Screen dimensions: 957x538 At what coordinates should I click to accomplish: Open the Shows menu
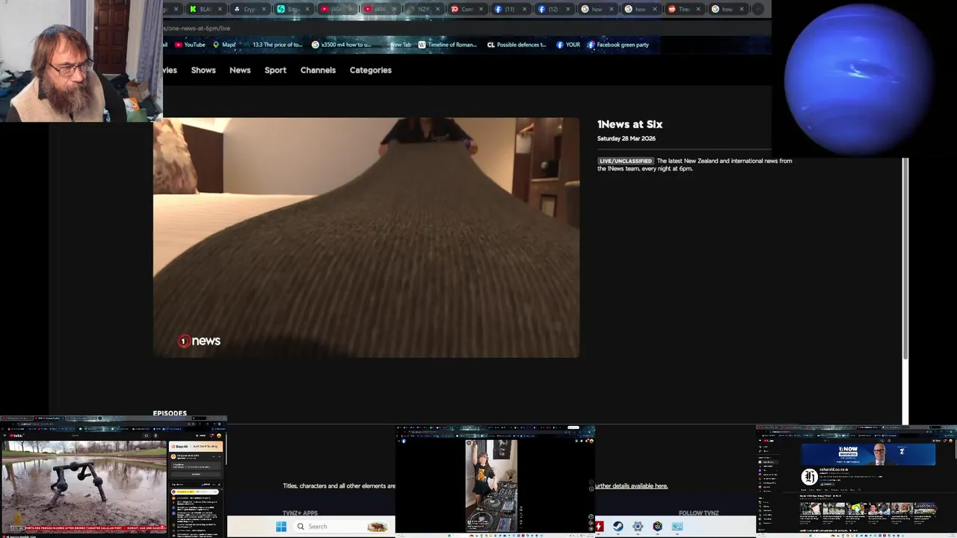tap(203, 70)
